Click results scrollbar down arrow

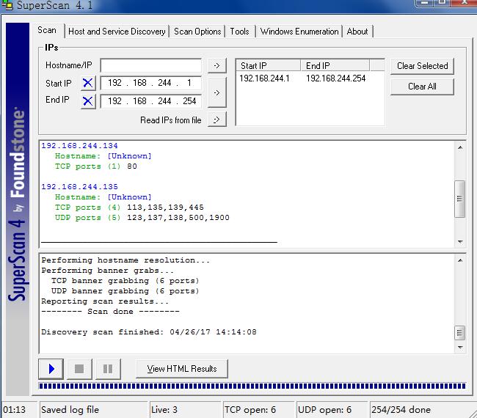(460, 242)
